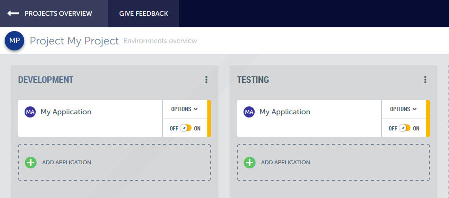
Task: Click the MP project avatar icon
Action: (x=14, y=41)
